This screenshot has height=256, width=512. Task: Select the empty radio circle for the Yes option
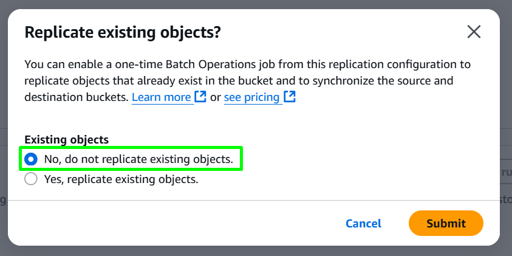[x=31, y=179]
